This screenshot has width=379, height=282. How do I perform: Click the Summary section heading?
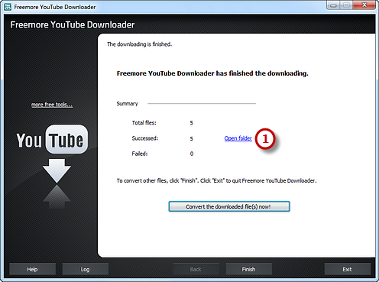127,104
